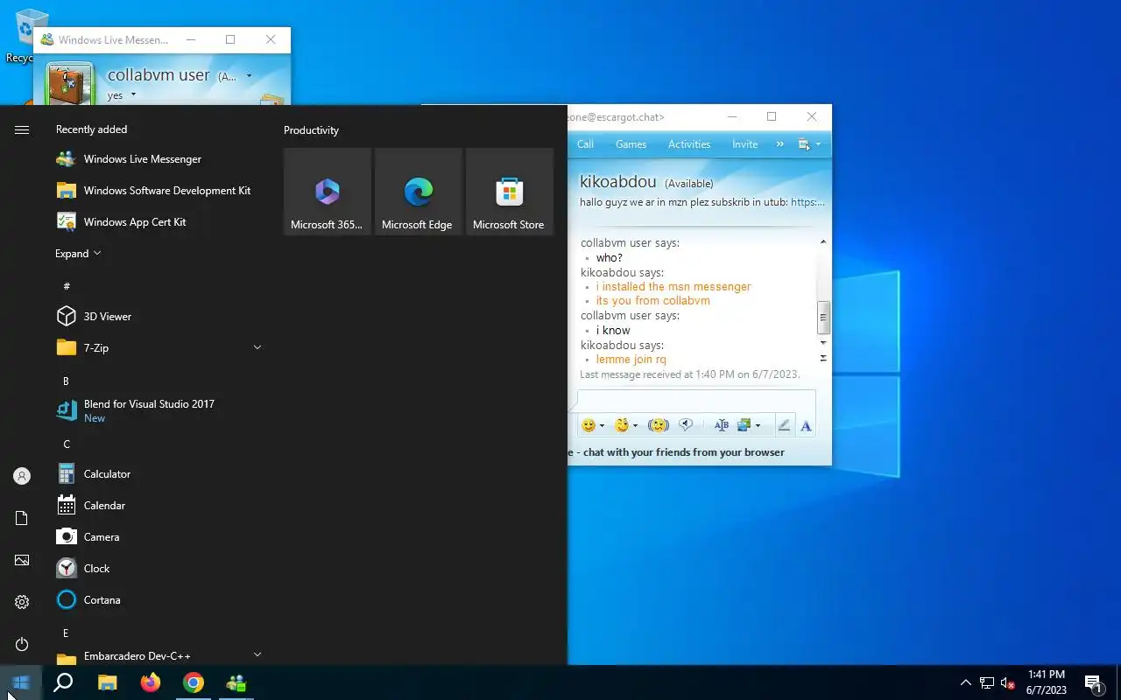Viewport: 1121px width, 700px height.
Task: Open handwriting pen tool in chat toolbar
Action: pos(784,426)
